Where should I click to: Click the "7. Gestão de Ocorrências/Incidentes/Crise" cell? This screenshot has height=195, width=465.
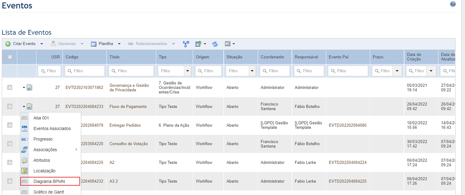coord(174,87)
